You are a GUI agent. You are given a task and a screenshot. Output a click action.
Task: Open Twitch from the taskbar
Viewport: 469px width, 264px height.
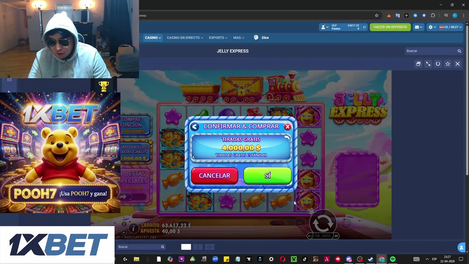(x=181, y=259)
